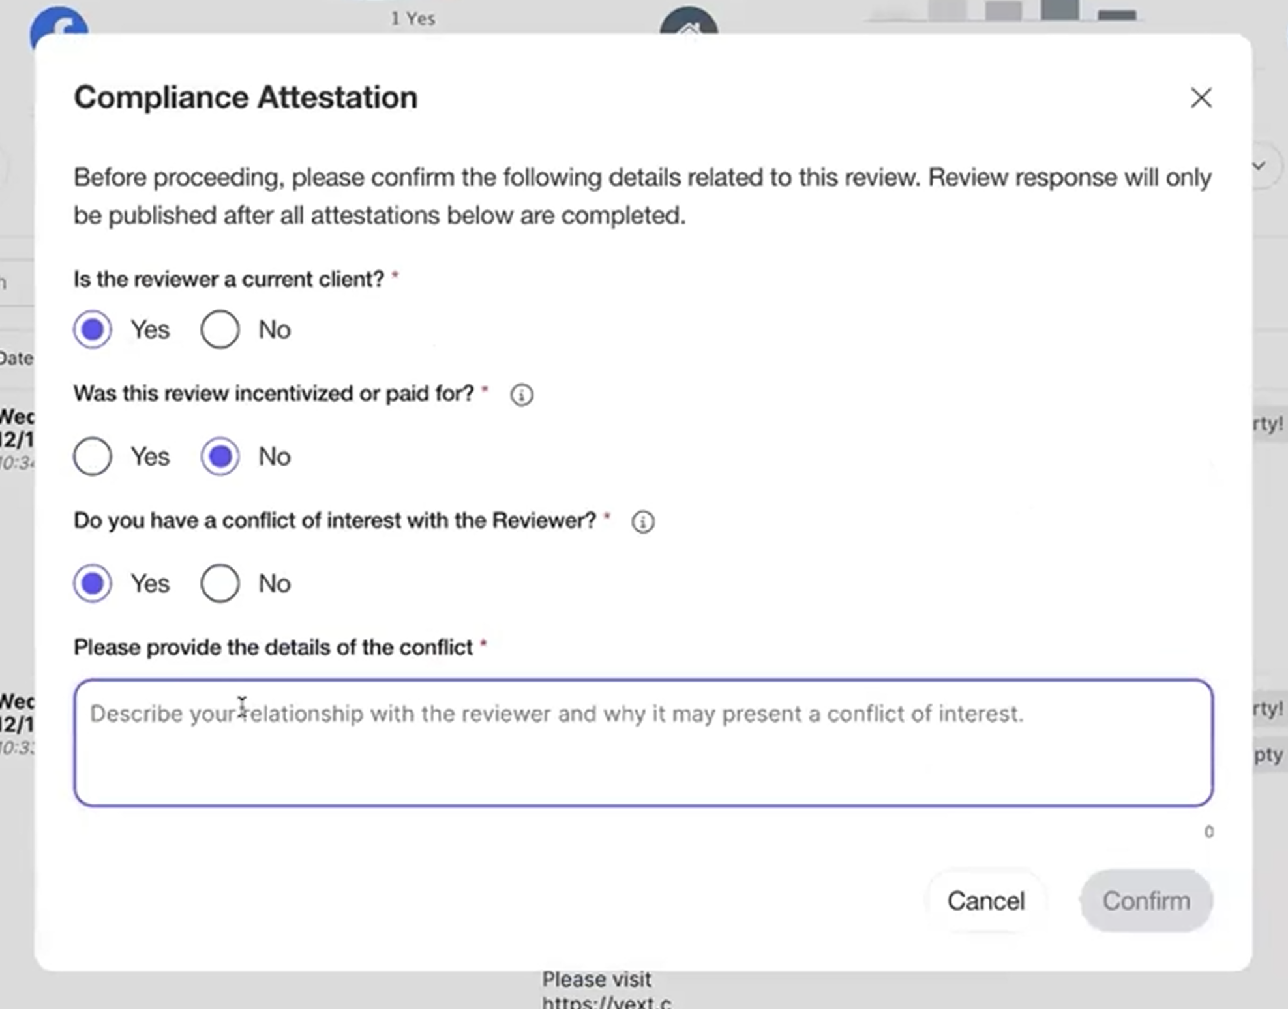This screenshot has width=1288, height=1009.
Task: Pick Yes for conflict of interest
Action: tap(93, 583)
